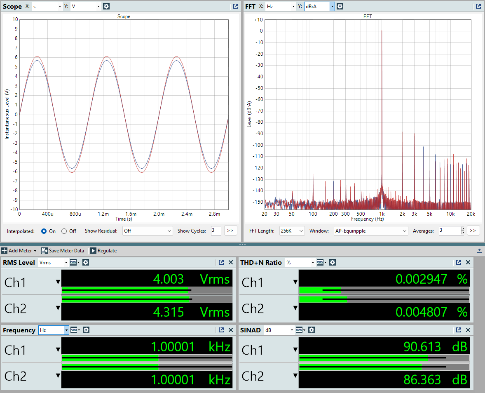This screenshot has height=393, width=485.
Task: Click download arrow icon at meters toolbar
Action: [479, 251]
